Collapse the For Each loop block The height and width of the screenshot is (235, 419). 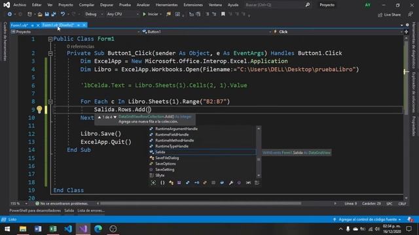(50, 102)
